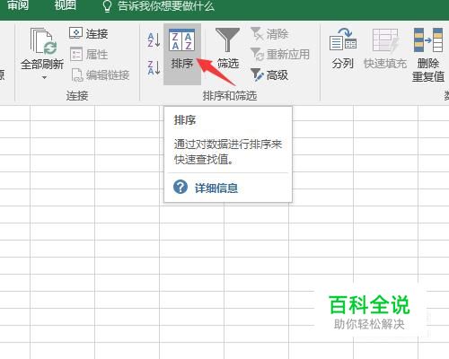The width and height of the screenshot is (449, 359).
Task: Click the 全部刷新 refresh icon
Action: point(44,41)
